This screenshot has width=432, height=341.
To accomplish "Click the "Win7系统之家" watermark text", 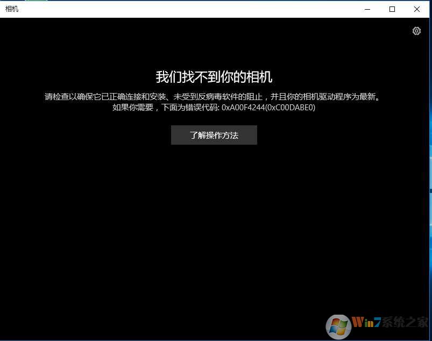I will point(390,323).
